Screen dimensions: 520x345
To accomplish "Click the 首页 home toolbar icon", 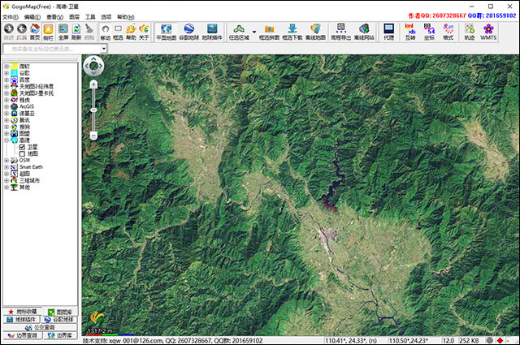I will (35, 32).
